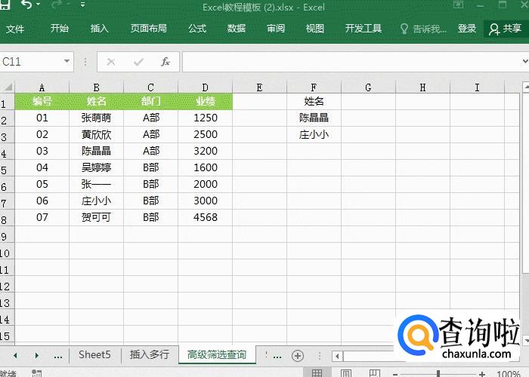Click the formula bar cancel X icon

coord(111,62)
